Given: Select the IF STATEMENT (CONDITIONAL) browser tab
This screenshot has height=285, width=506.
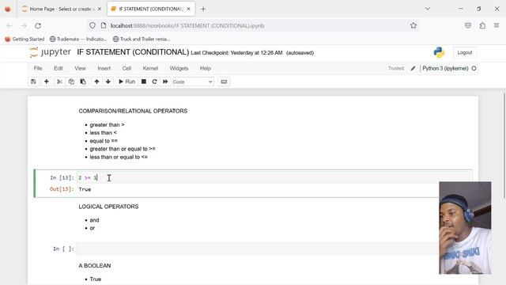Looking at the screenshot, I should [150, 9].
